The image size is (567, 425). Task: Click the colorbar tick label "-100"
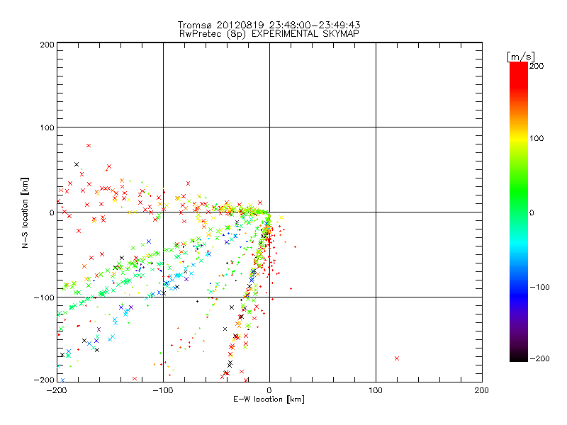point(539,288)
